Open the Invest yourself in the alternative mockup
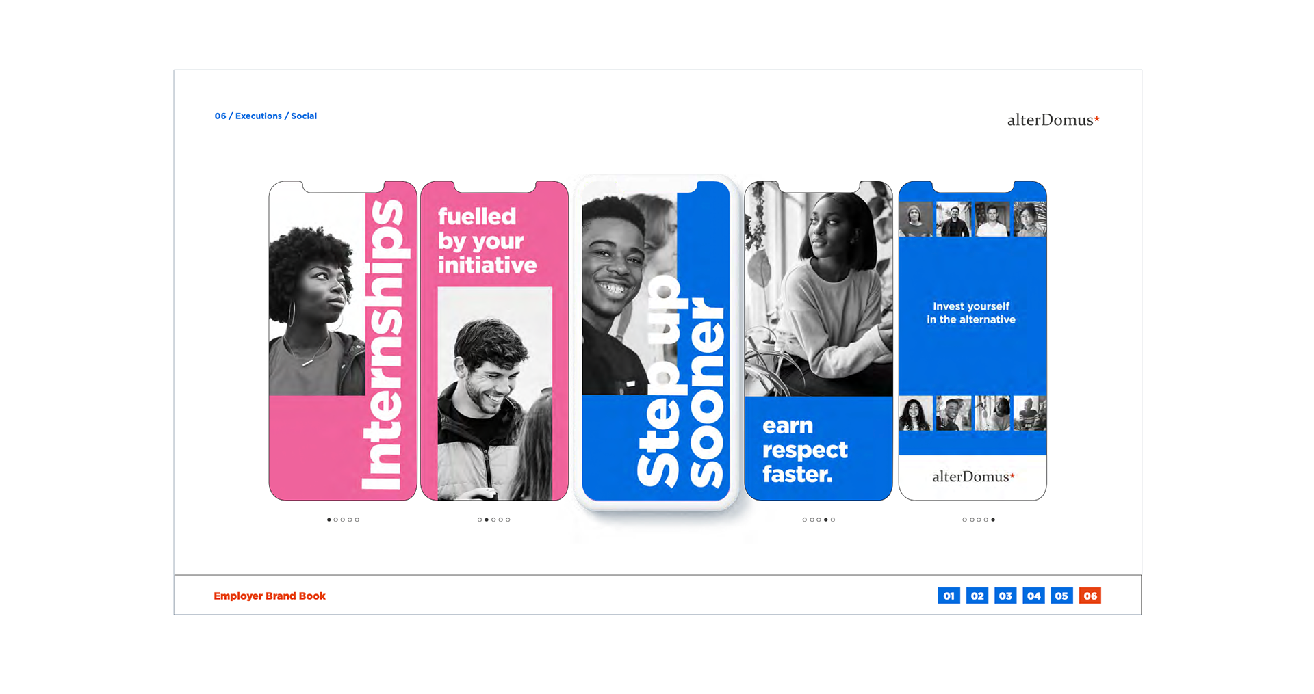Screen dimensions: 1314x694 [972, 341]
